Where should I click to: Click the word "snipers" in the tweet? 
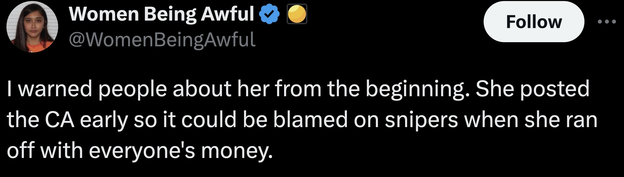pos(421,120)
